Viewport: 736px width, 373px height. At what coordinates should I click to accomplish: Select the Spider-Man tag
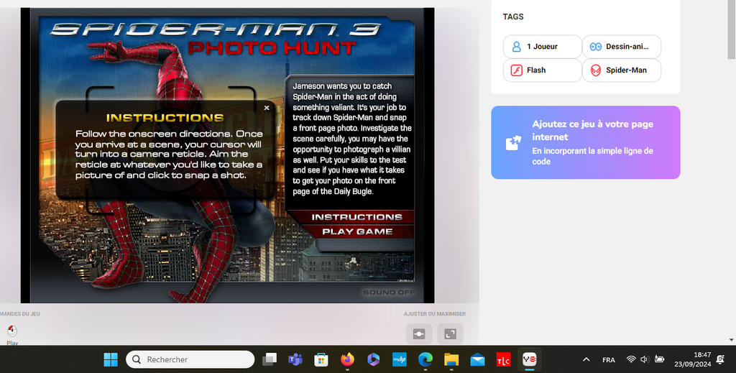(621, 70)
